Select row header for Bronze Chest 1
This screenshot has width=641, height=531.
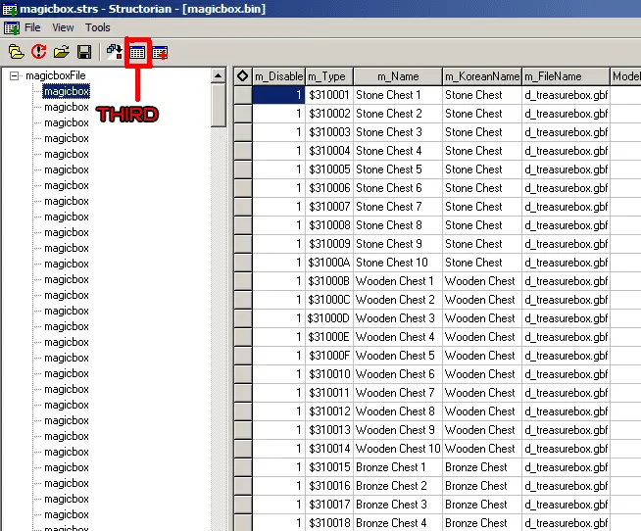(243, 466)
